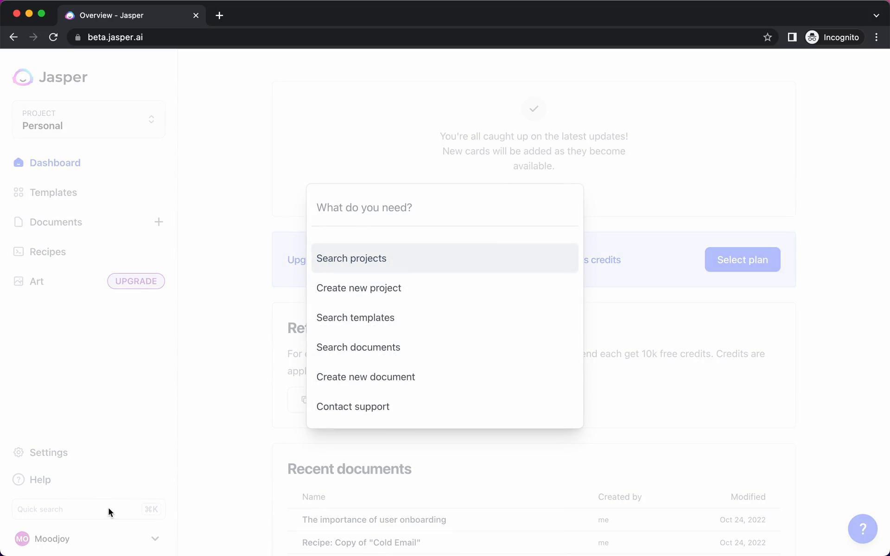
Task: Click the Recipes terminal icon
Action: point(19,252)
